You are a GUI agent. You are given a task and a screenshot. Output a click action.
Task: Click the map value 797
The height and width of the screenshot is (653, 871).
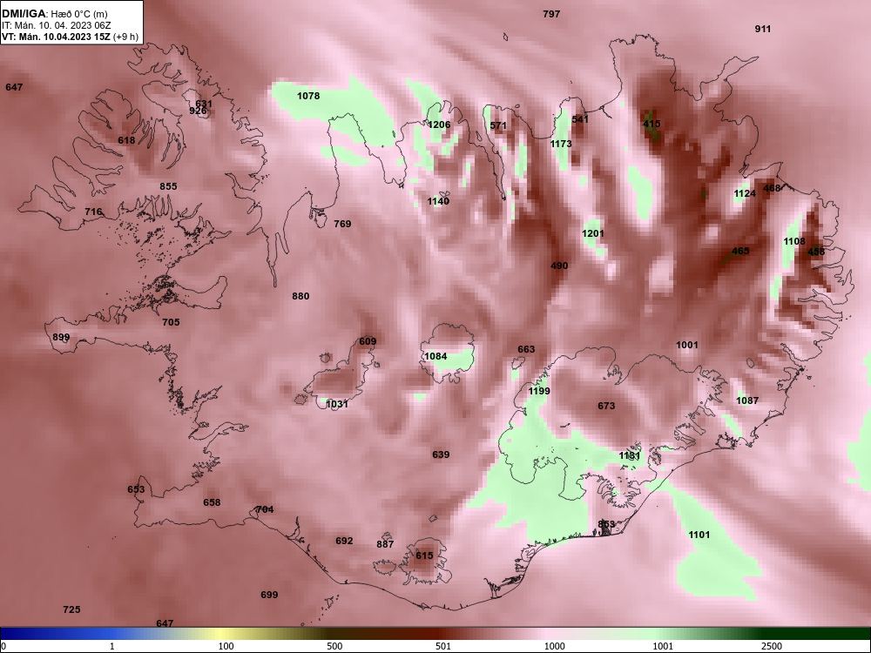[551, 15]
